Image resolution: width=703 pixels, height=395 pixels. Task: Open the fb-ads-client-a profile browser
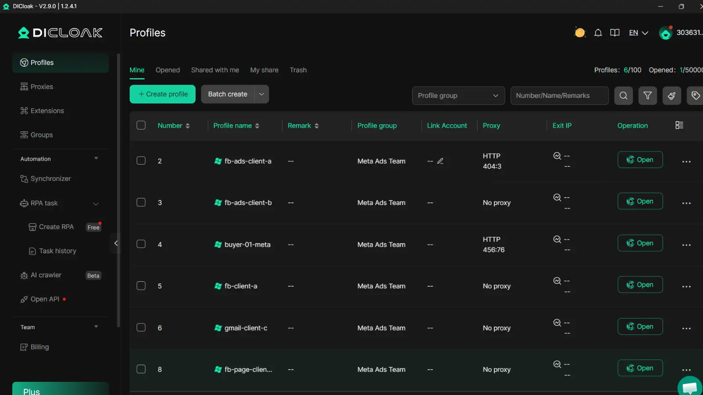pos(640,160)
